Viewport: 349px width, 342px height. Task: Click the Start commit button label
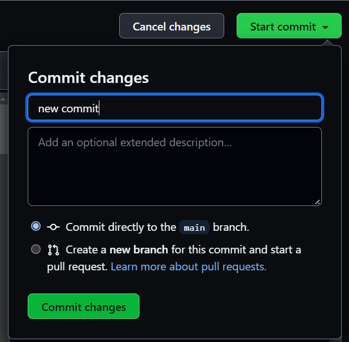[283, 27]
